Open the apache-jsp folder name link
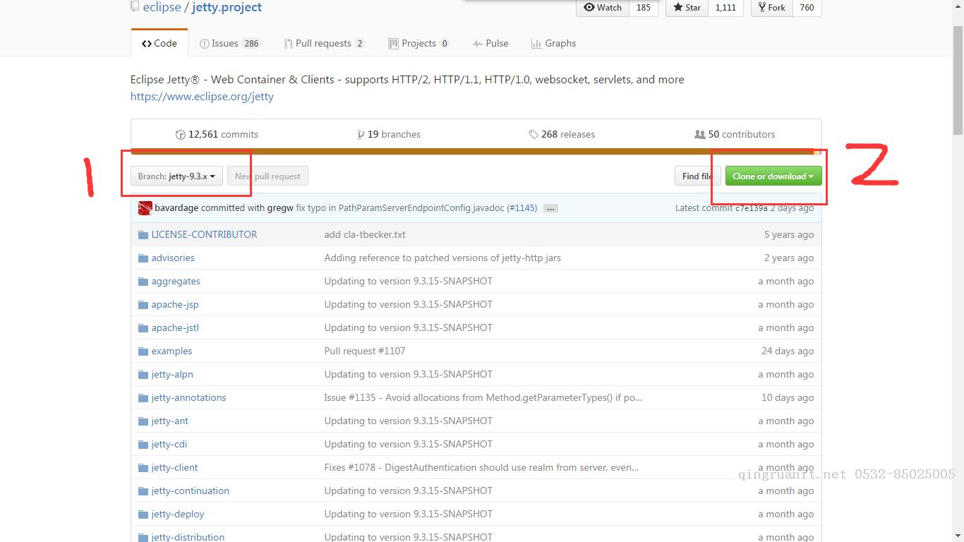 tap(175, 304)
